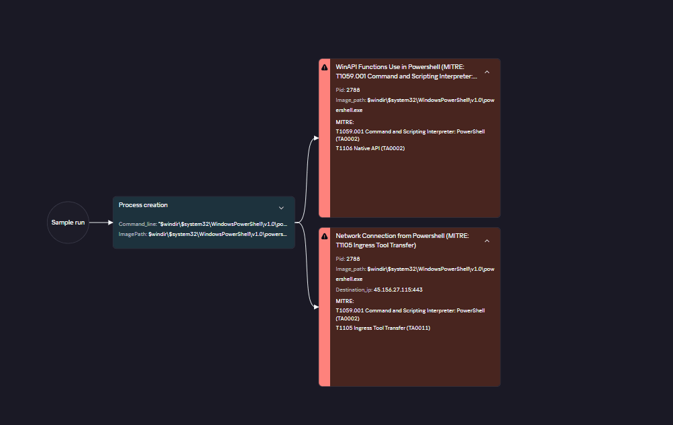Click T1059.001 entry in WinAPI Functions card
The width and height of the screenshot is (673, 425).
(409, 131)
